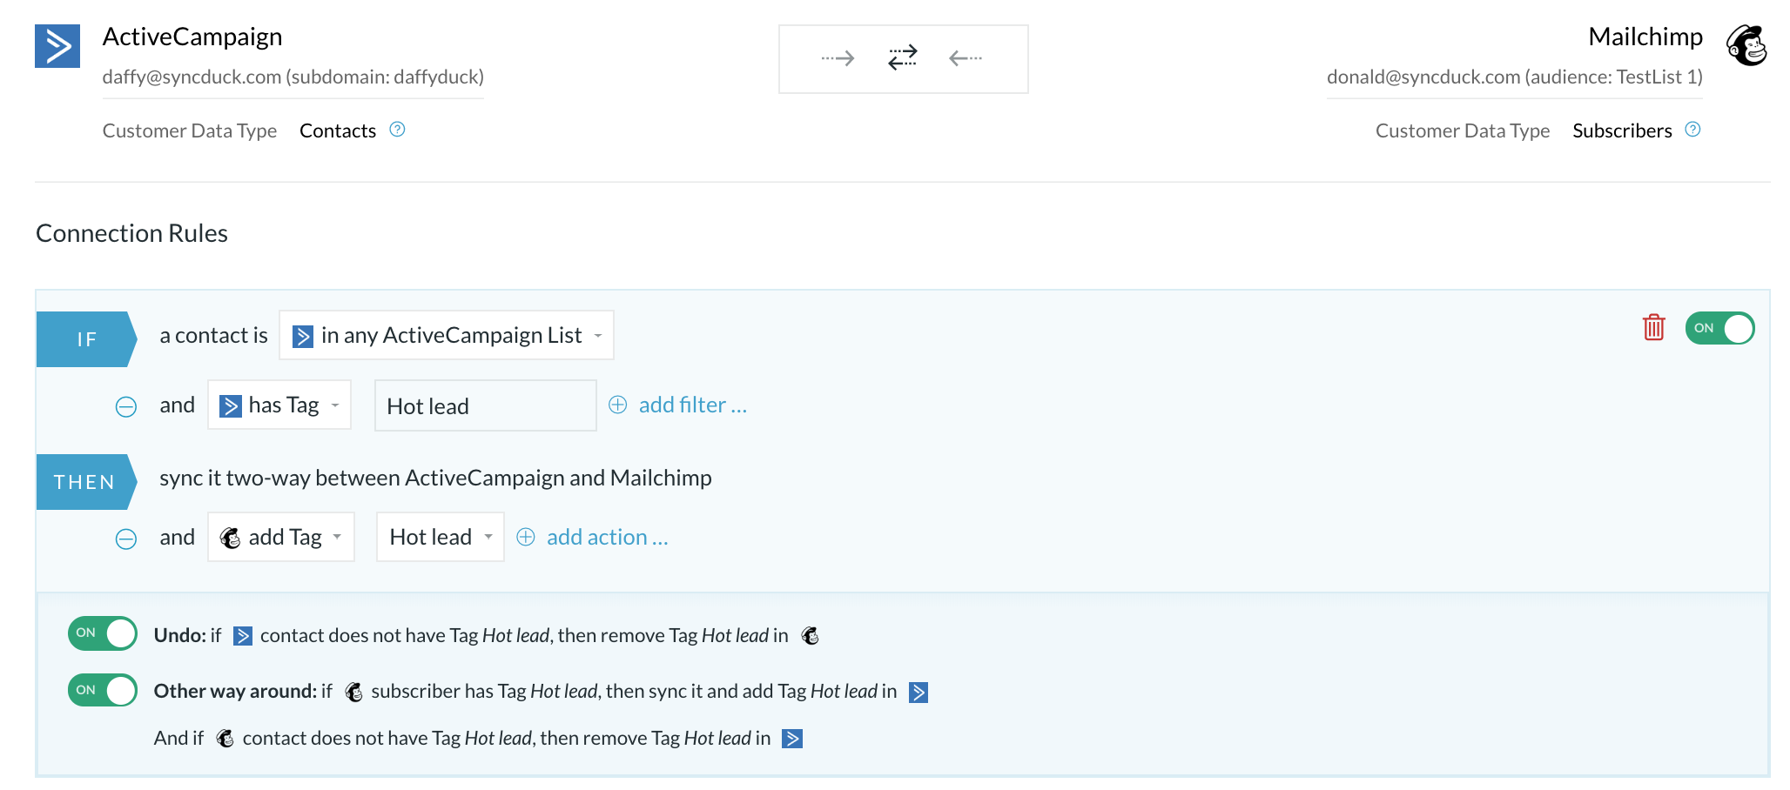Viewport: 1790px width, 790px height.
Task: Click Mailchimp icon in 'And if' line
Action: [x=225, y=739]
